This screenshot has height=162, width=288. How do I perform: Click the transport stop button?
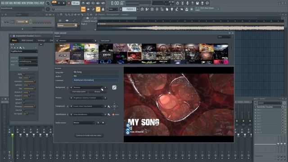(64, 3)
